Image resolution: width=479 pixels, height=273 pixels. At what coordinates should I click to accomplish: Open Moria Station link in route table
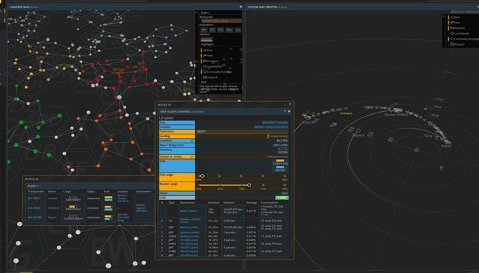click(188, 210)
